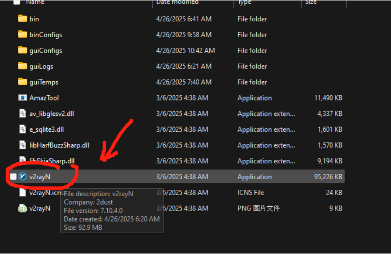This screenshot has height=254, width=391.
Task: Click the 24 KB size value
Action: coord(334,193)
